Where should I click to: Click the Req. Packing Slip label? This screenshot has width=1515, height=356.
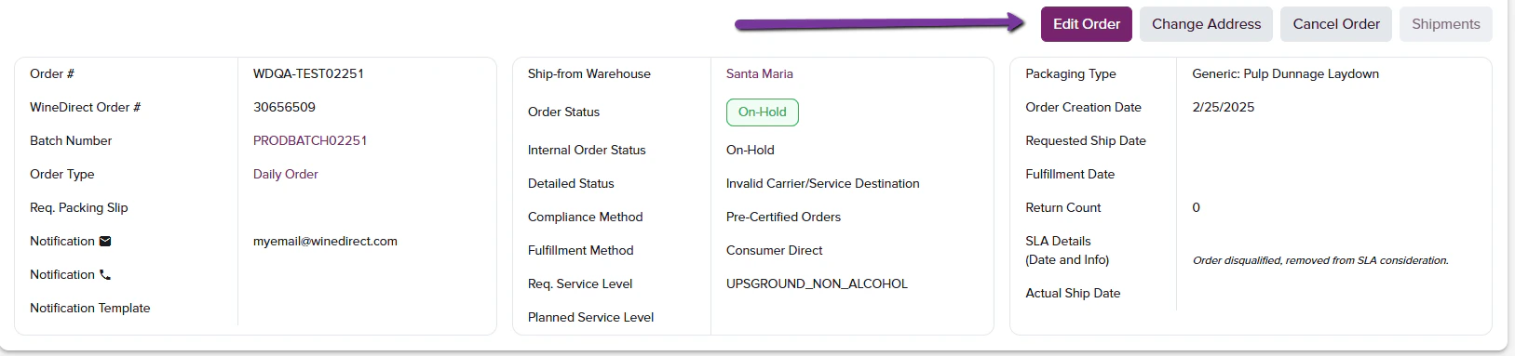(x=79, y=207)
